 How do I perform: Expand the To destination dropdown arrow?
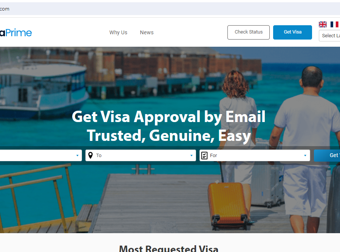[x=192, y=156]
